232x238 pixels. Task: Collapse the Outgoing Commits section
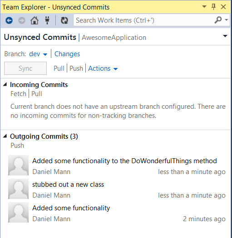click(5, 136)
